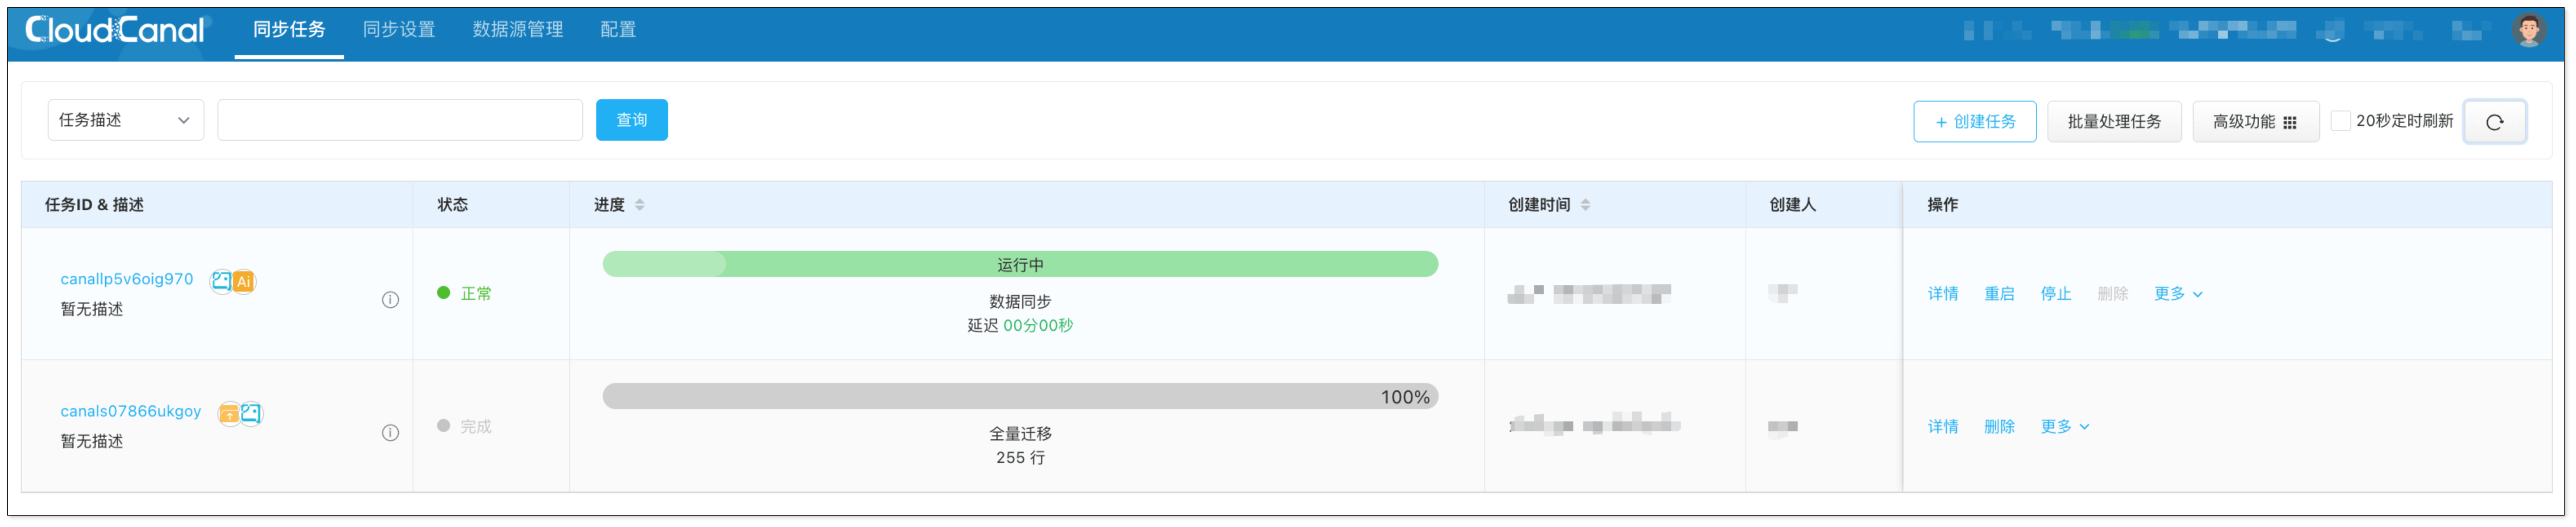Click the refresh icon button

[x=2494, y=122]
